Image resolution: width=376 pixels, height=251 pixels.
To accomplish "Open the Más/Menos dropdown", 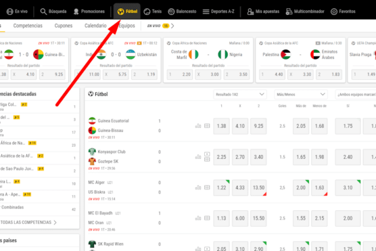I will (x=301, y=94).
